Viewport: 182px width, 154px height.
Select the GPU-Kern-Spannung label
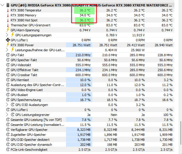[x=25, y=30]
